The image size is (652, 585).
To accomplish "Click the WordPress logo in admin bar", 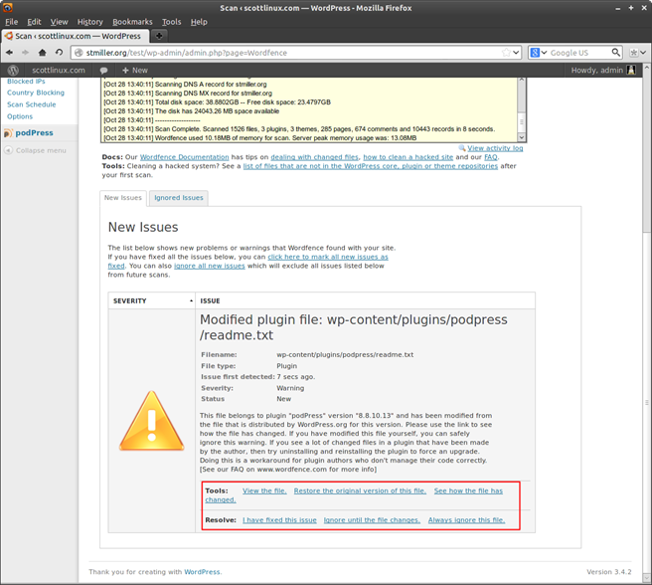I will [13, 71].
